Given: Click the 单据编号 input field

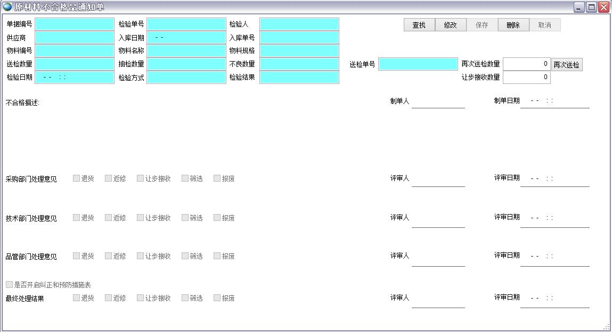Looking at the screenshot, I should click(75, 24).
